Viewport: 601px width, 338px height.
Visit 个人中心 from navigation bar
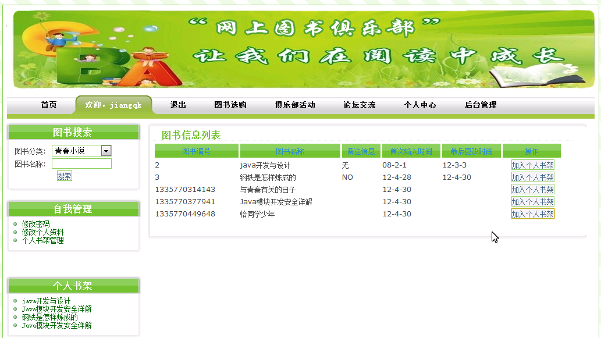(x=419, y=105)
